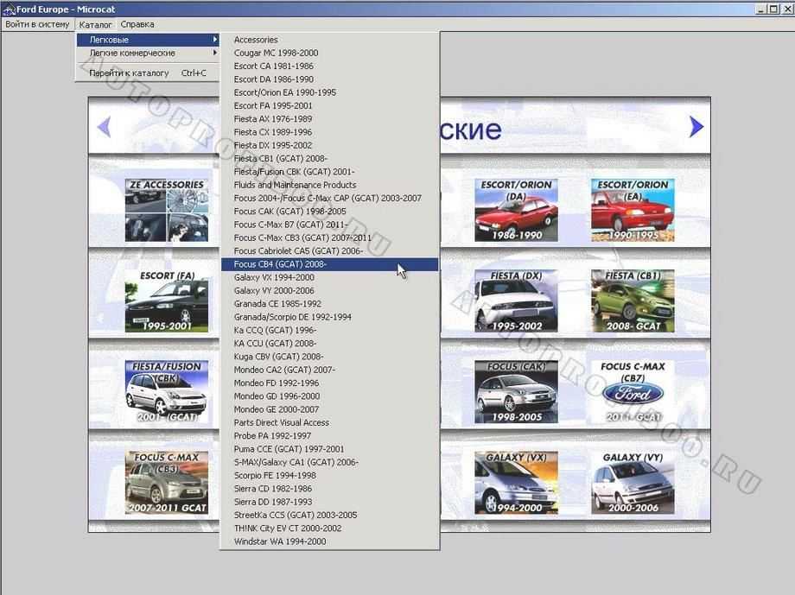
Task: Select S-MAX/Galaxy CA1 (GCAT) 2006-
Action: [x=329, y=462]
